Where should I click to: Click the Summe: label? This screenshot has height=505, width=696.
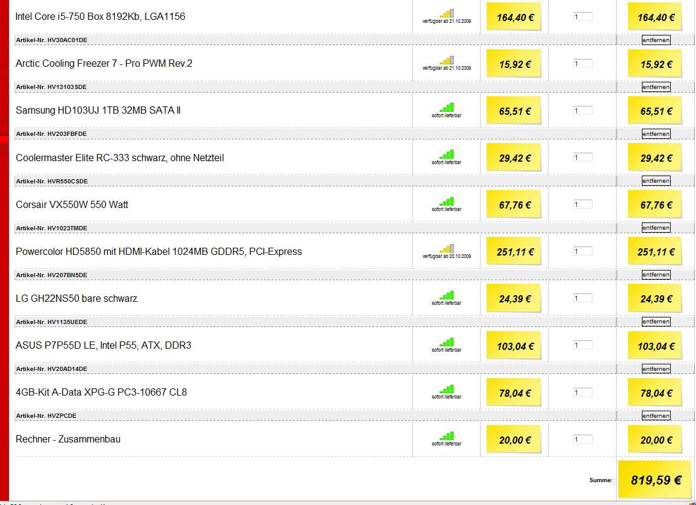pos(601,480)
